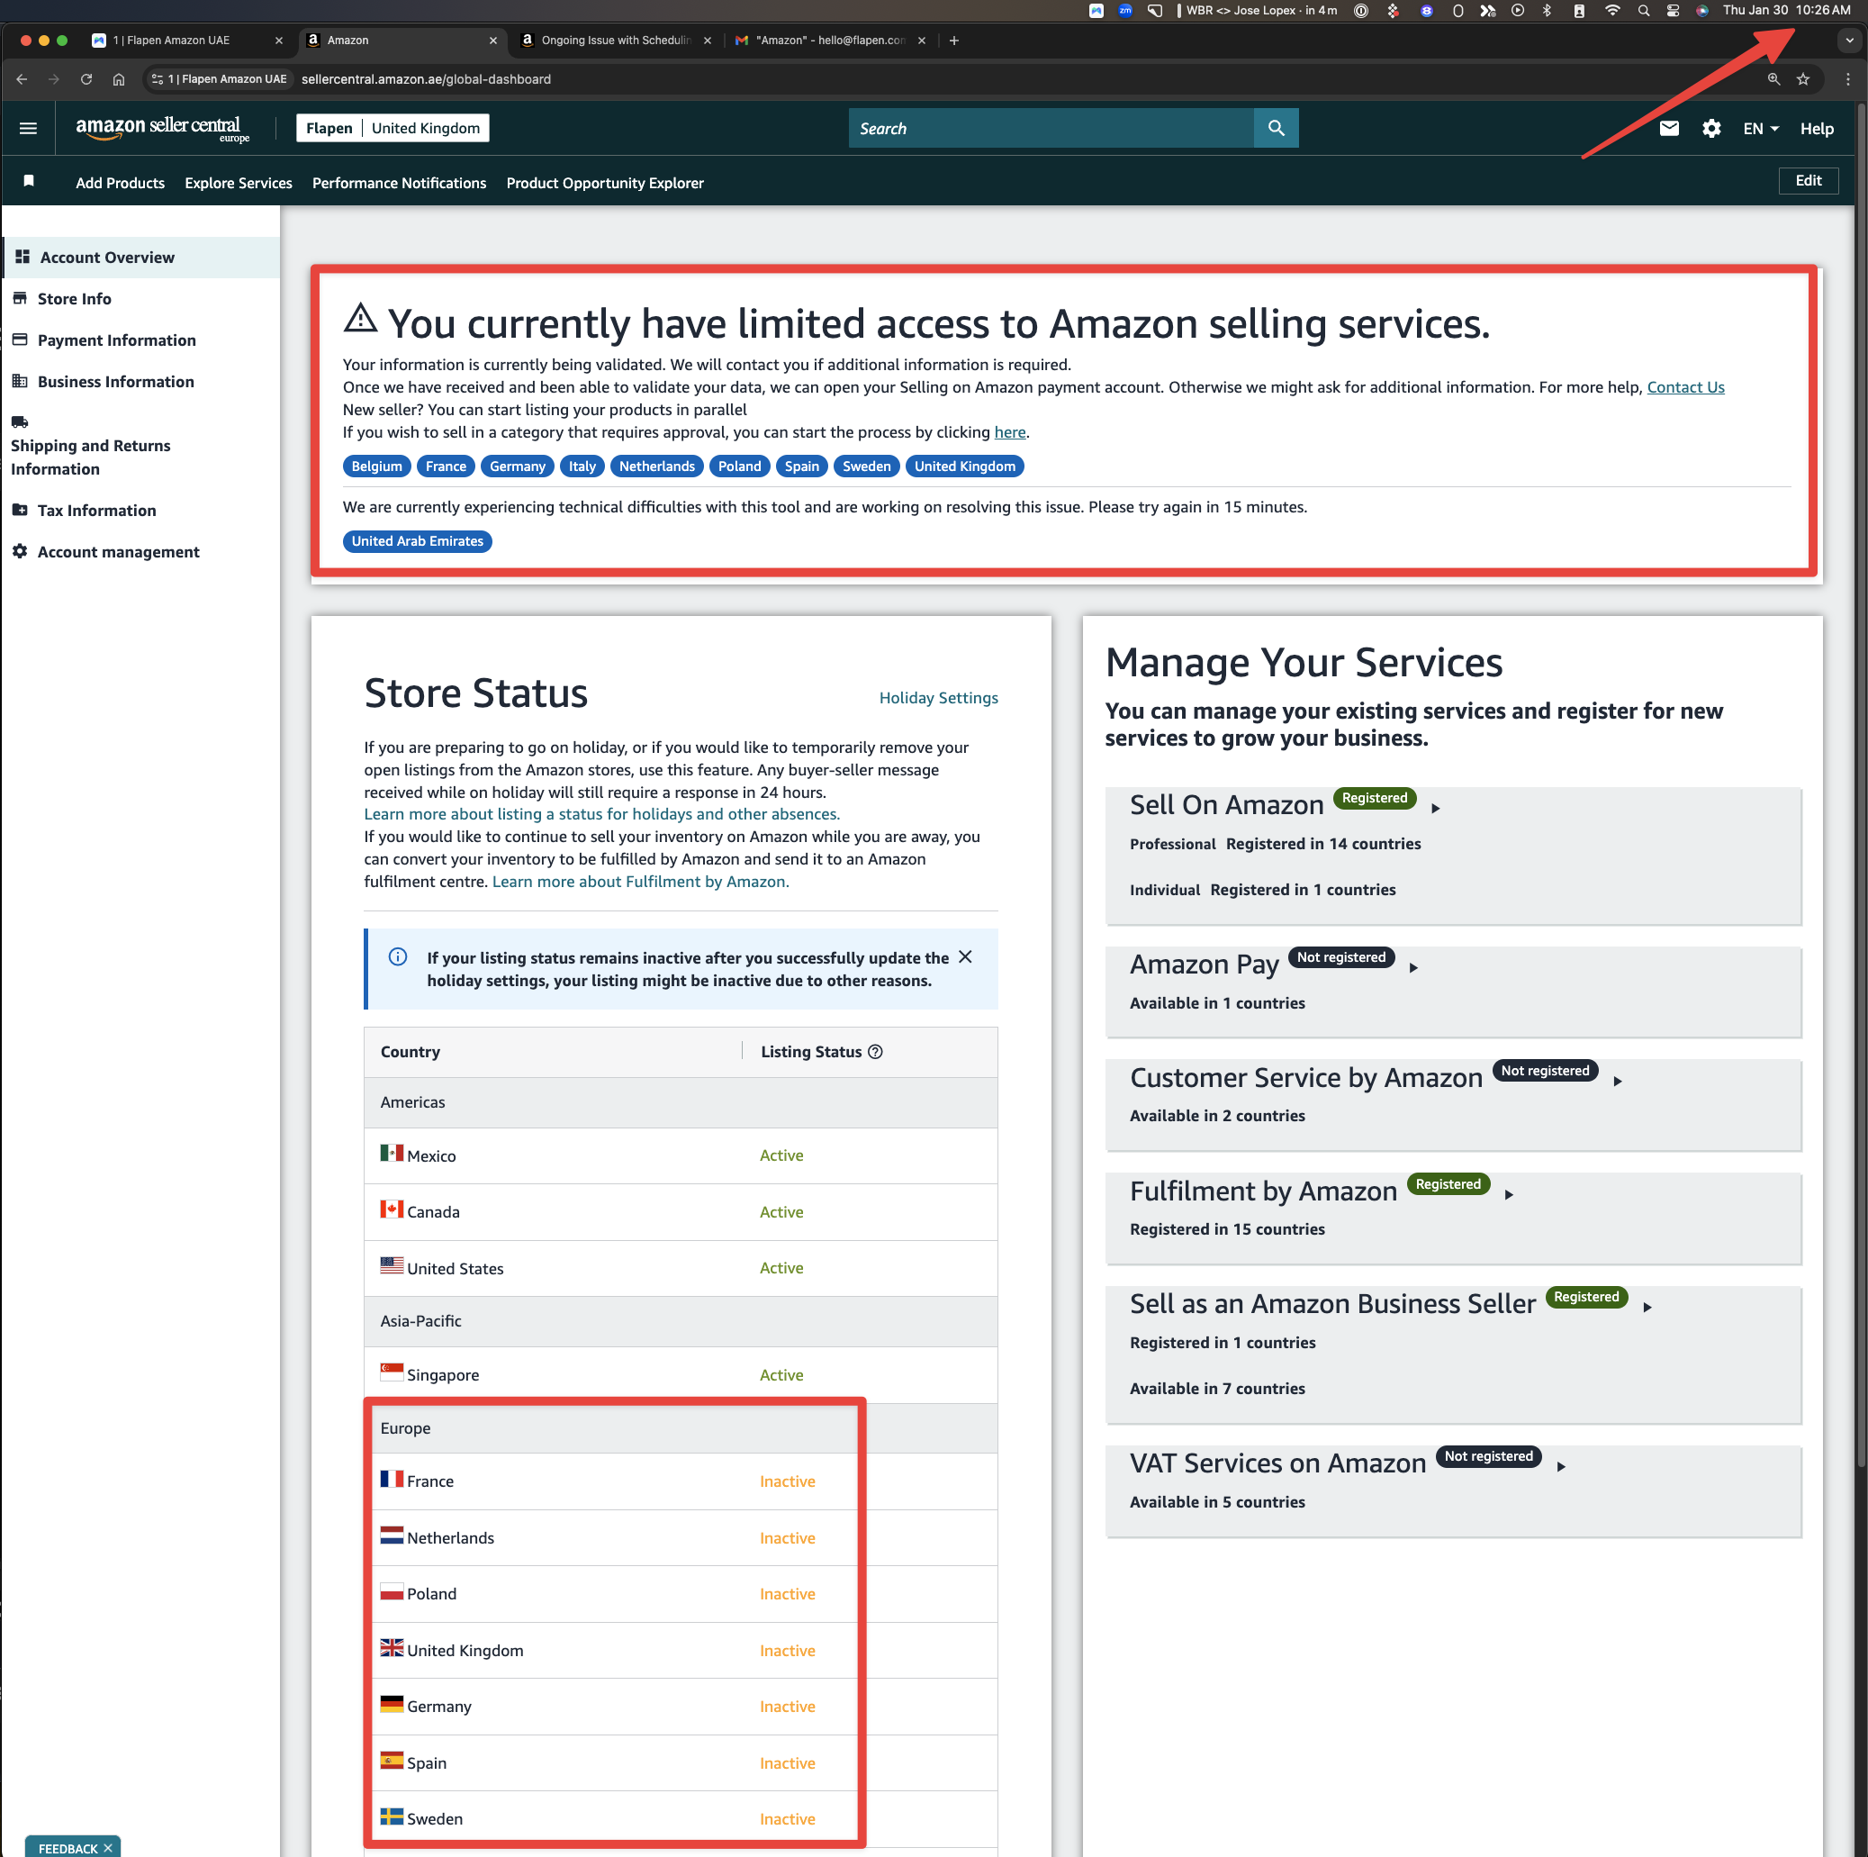Viewport: 1868px width, 1857px height.
Task: Open Add Products menu item
Action: [x=120, y=183]
